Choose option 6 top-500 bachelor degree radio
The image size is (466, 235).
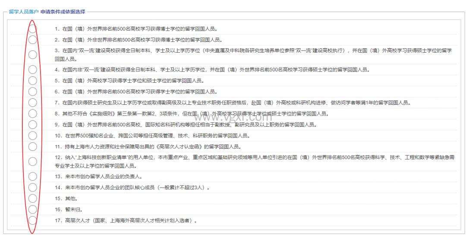pyautogui.click(x=32, y=91)
